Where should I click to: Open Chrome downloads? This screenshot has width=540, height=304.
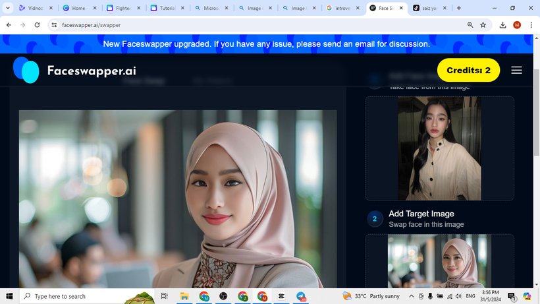pos(503,25)
